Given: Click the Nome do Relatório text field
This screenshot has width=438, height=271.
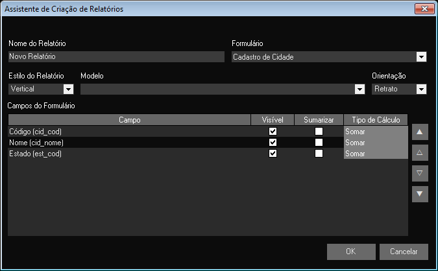Looking at the screenshot, I should (116, 57).
